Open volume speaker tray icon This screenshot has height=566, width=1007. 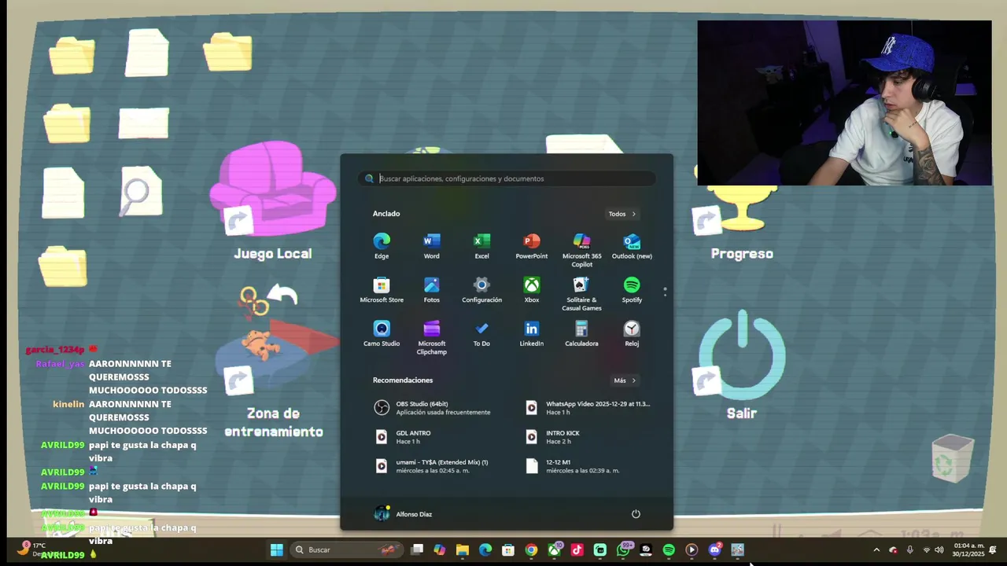click(939, 550)
